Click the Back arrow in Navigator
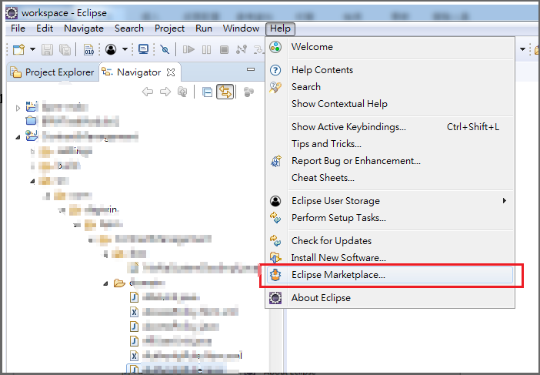The image size is (540, 375). (x=148, y=92)
